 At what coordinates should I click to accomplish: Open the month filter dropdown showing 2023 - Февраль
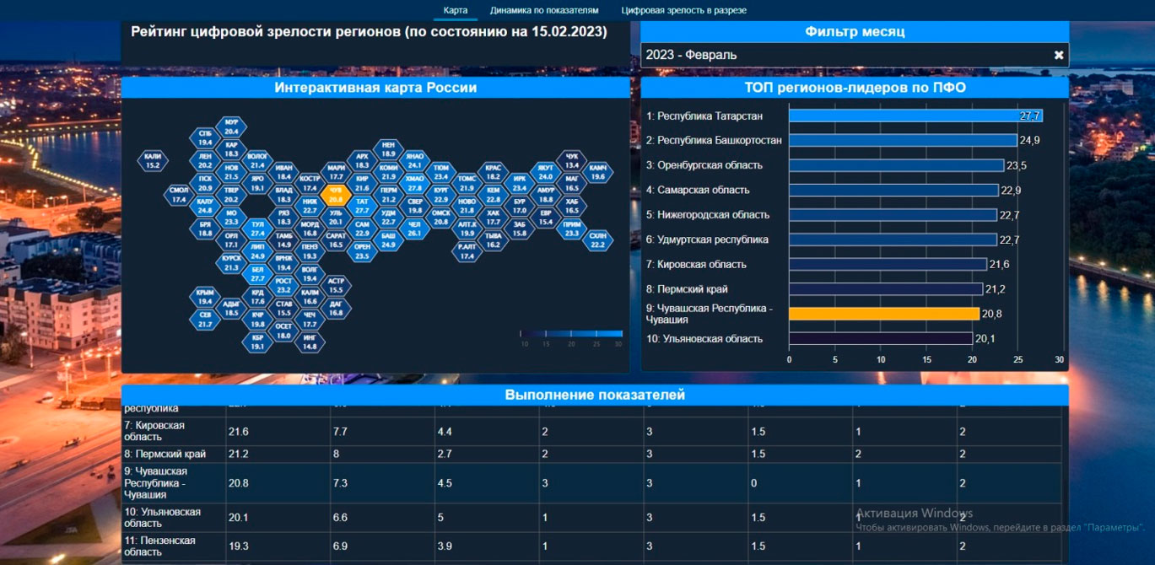[x=844, y=55]
